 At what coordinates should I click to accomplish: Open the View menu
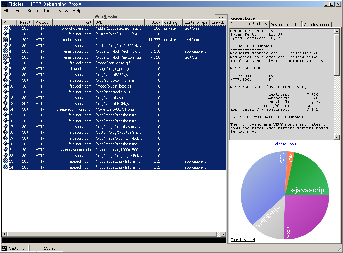pos(63,11)
